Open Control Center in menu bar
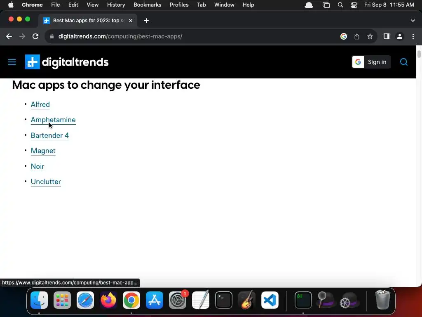Screen dimensions: 422x317 point(354,5)
